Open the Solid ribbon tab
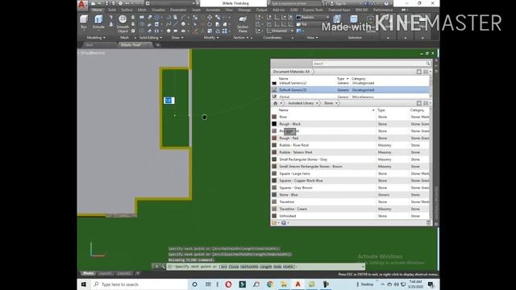Viewport: 516px width, 290px height. 112,10
